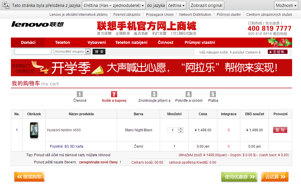The width and height of the screenshot is (301, 186).
Task: Decrease quantity with the down arrow
Action: 181,132
